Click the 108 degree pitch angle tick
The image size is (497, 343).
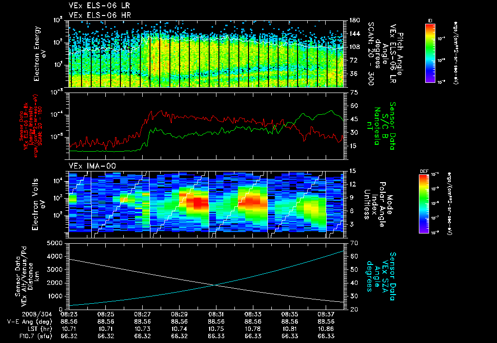pos(354,47)
